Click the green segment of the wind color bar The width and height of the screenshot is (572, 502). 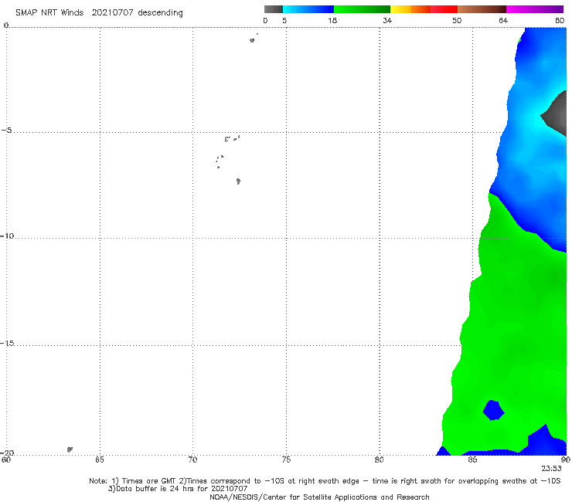pos(362,9)
